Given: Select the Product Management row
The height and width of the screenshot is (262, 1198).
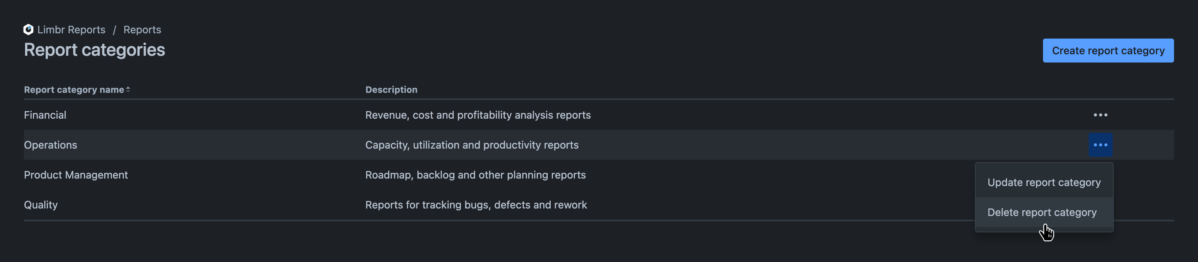Looking at the screenshot, I should coord(76,175).
